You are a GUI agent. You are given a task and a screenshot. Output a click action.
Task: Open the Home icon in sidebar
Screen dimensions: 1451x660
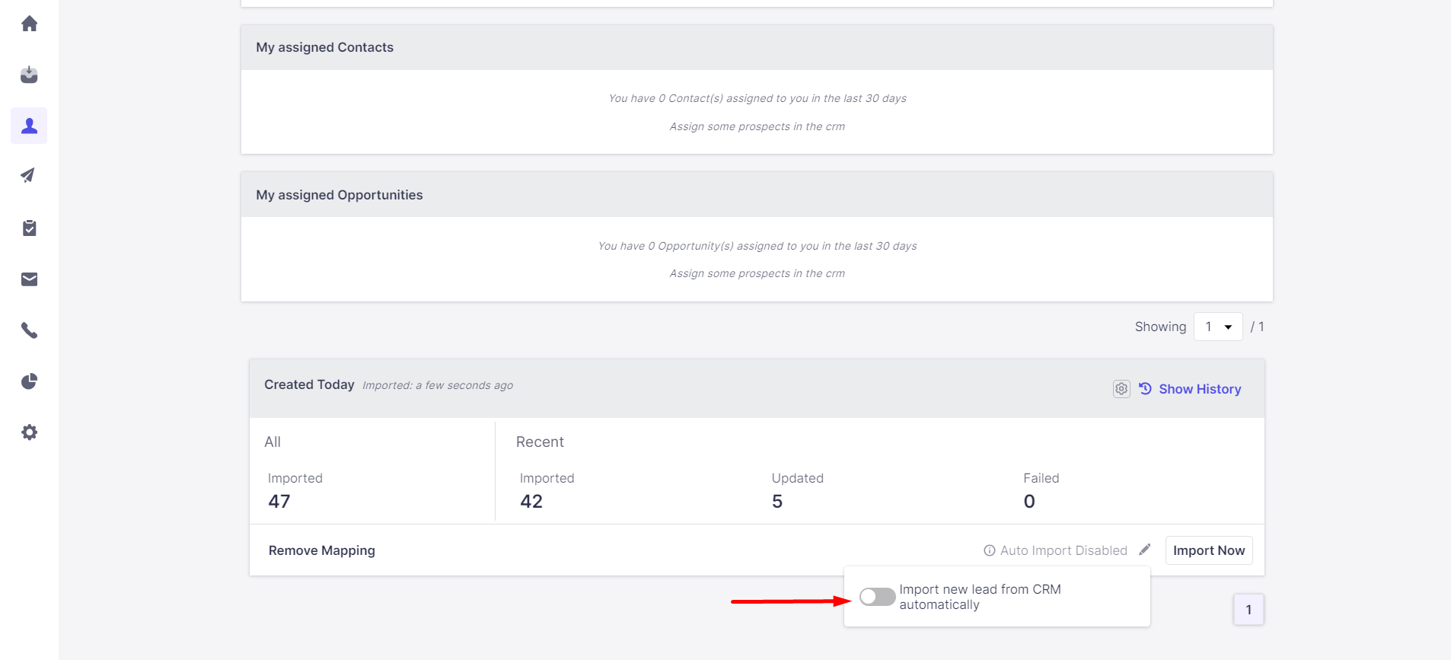(29, 24)
